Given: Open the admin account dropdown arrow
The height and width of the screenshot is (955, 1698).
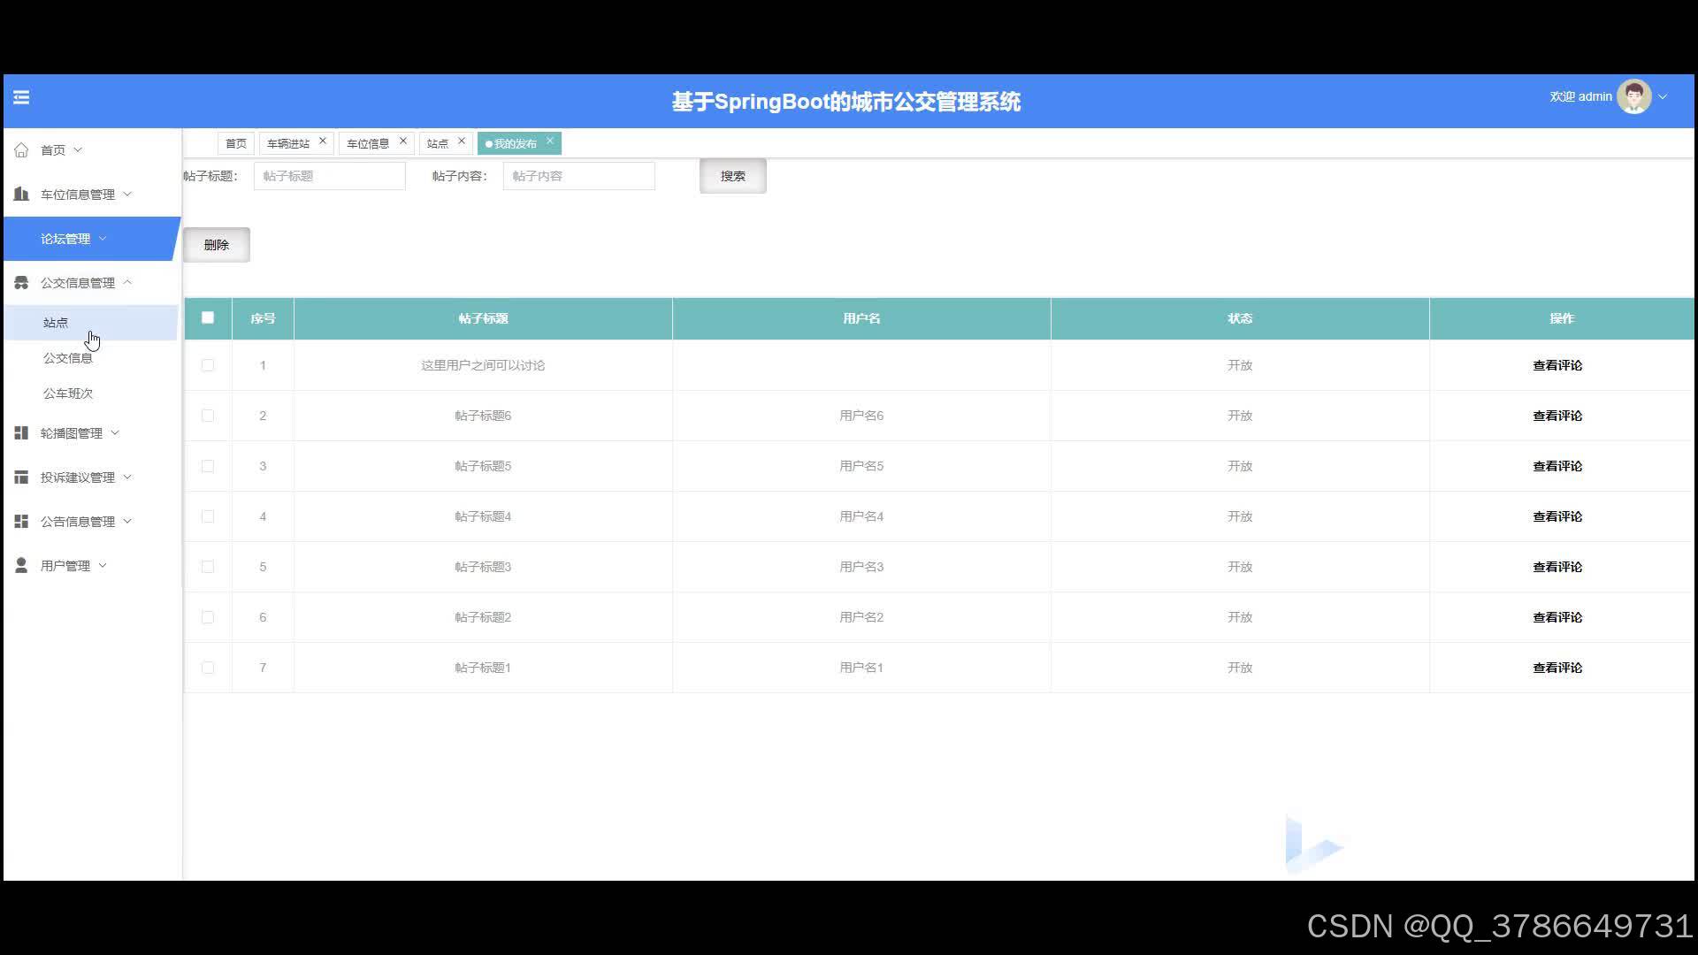Looking at the screenshot, I should [x=1663, y=97].
